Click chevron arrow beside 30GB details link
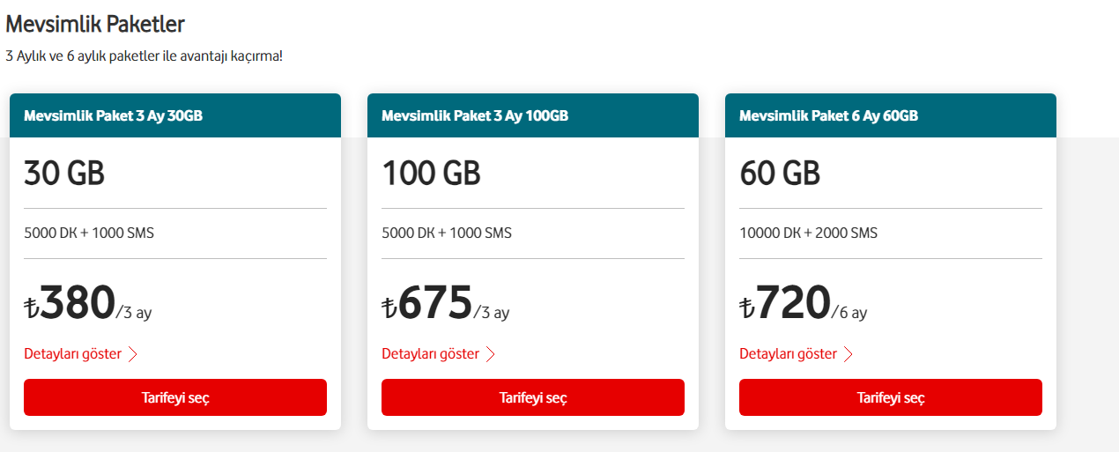The image size is (1119, 452). (x=133, y=355)
